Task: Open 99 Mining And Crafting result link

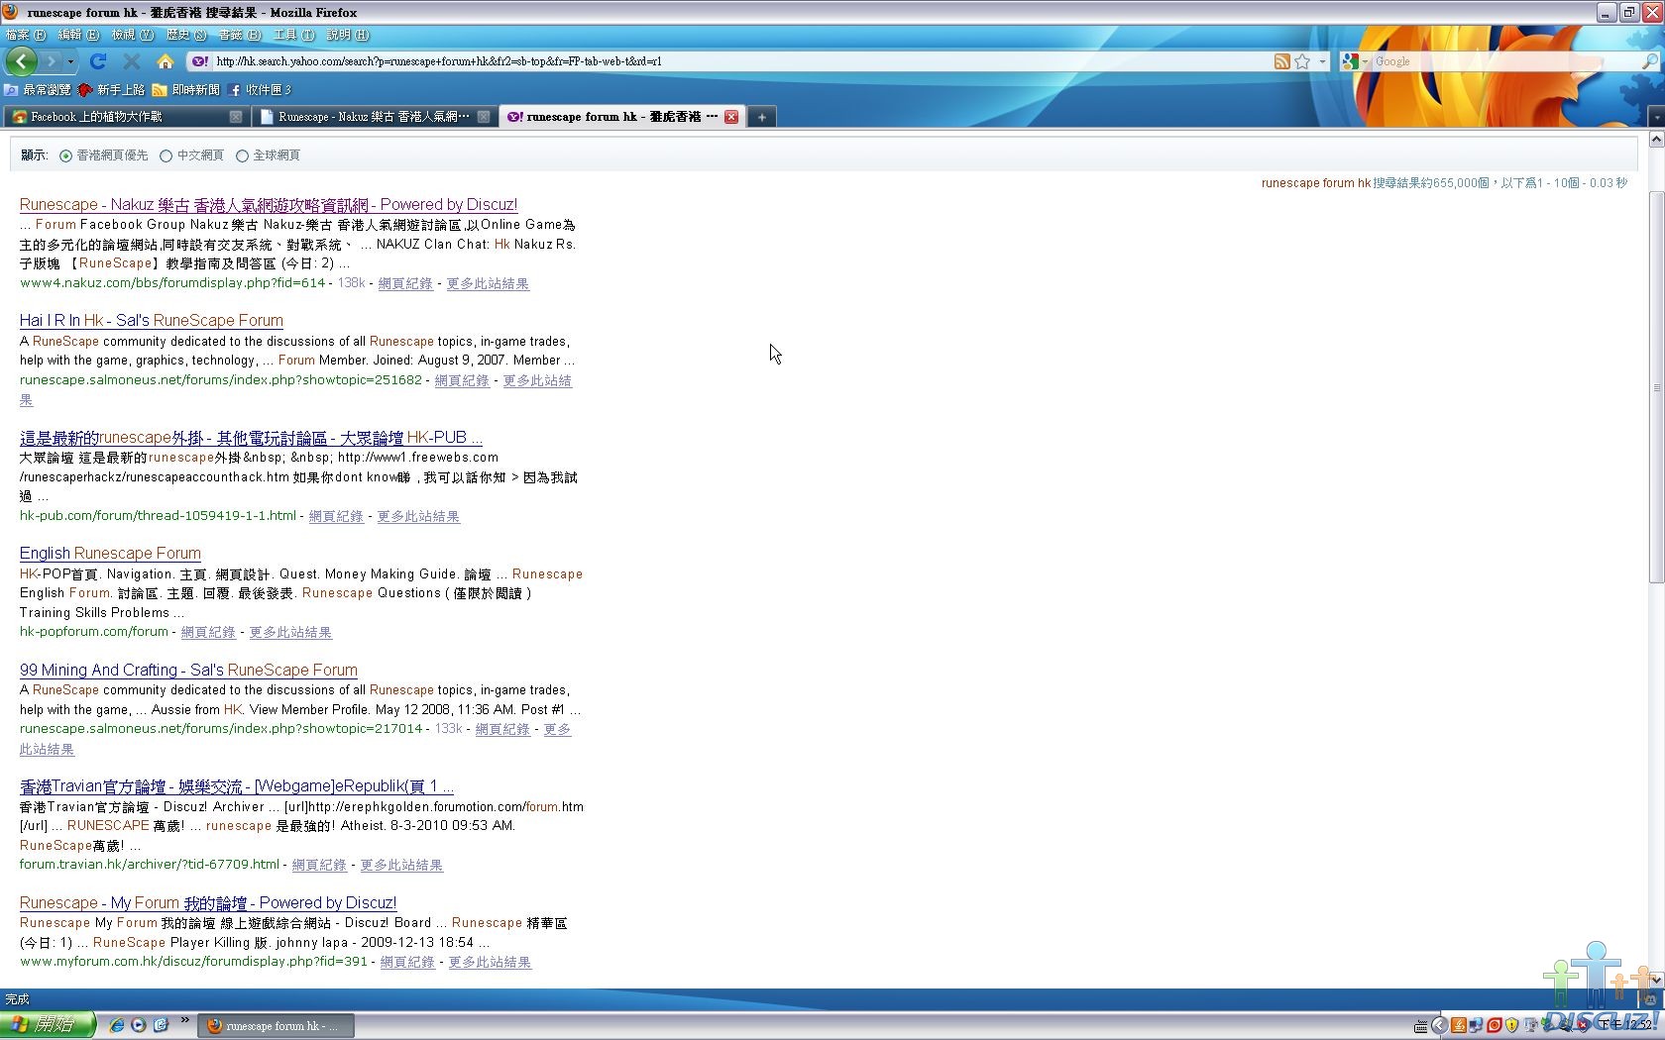Action: (188, 671)
